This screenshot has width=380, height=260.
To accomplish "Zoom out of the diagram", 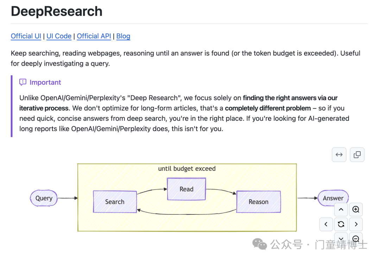I will pos(356,239).
